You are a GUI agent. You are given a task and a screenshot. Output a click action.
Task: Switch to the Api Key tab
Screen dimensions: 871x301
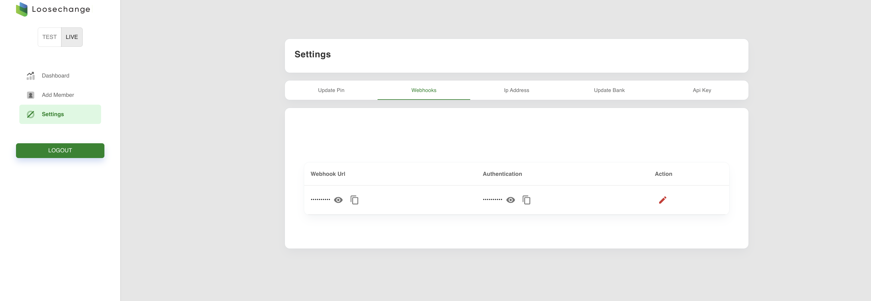pyautogui.click(x=702, y=90)
